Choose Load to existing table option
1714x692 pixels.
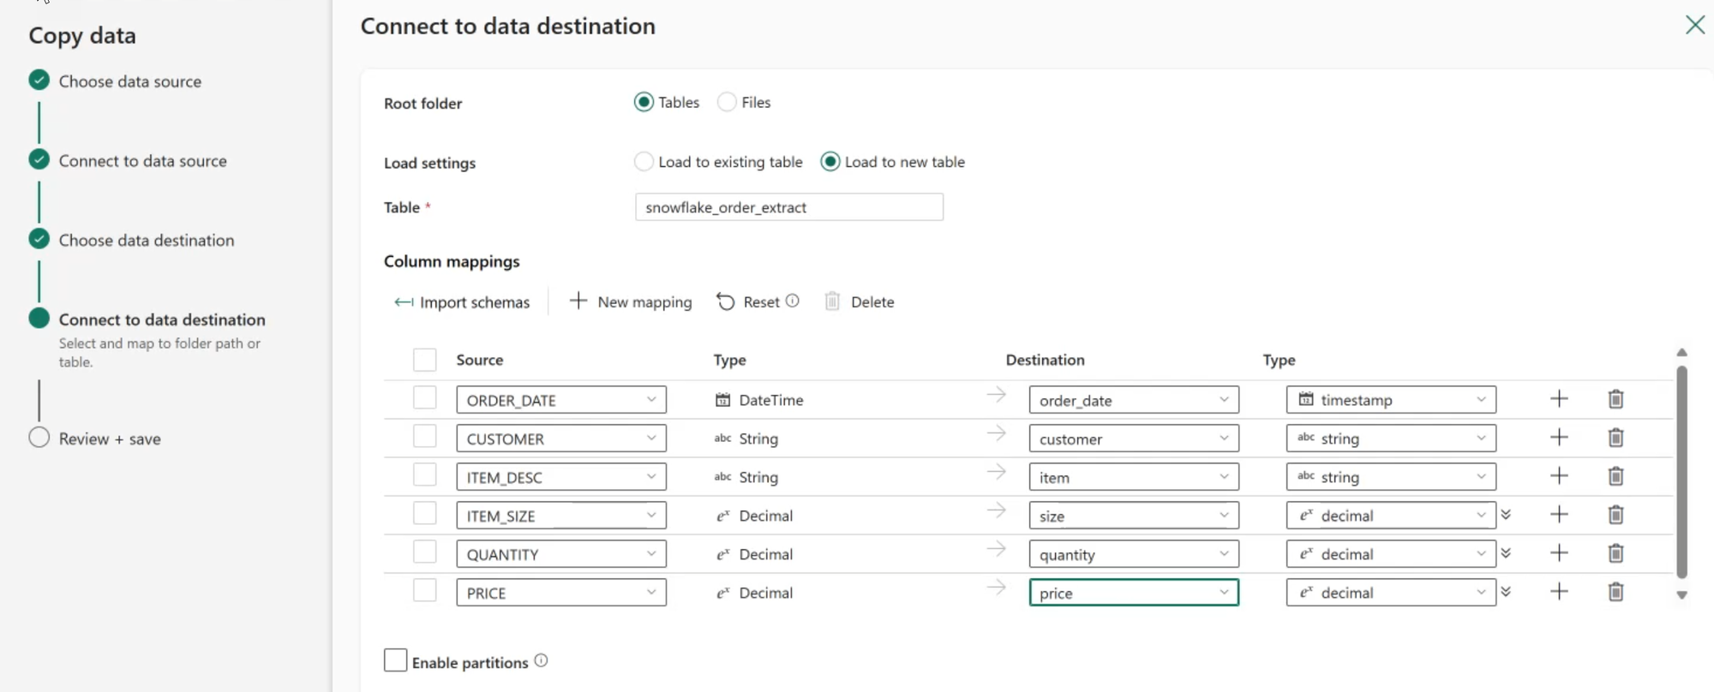click(644, 162)
